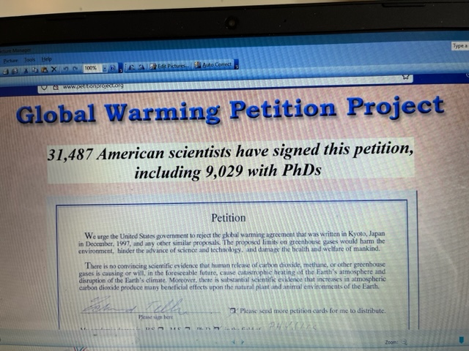Click the '31,487 American scientists' line
The width and height of the screenshot is (469, 351).
click(x=230, y=151)
